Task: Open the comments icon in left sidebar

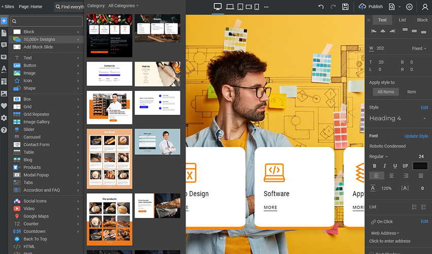Action: click(4, 45)
